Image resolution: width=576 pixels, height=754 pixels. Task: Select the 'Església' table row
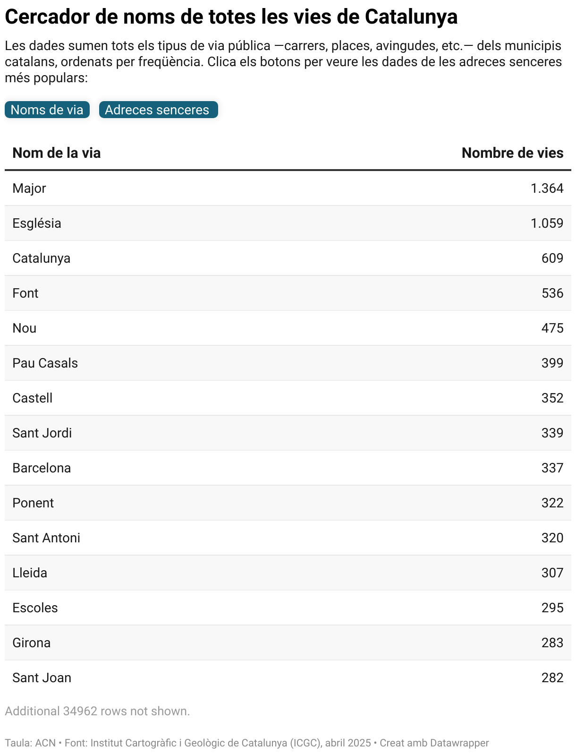(x=37, y=223)
